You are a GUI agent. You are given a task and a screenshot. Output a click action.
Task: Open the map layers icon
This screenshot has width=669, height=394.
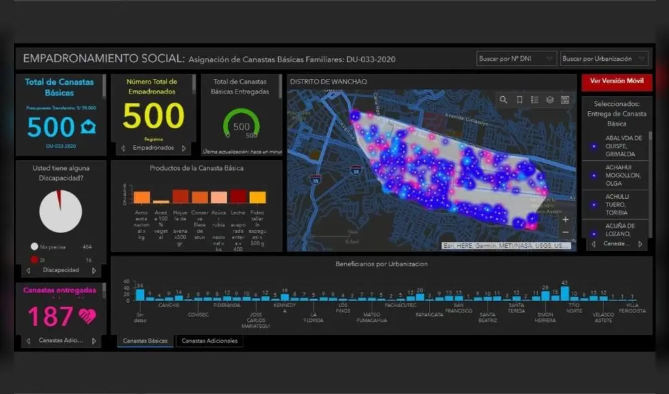click(550, 100)
